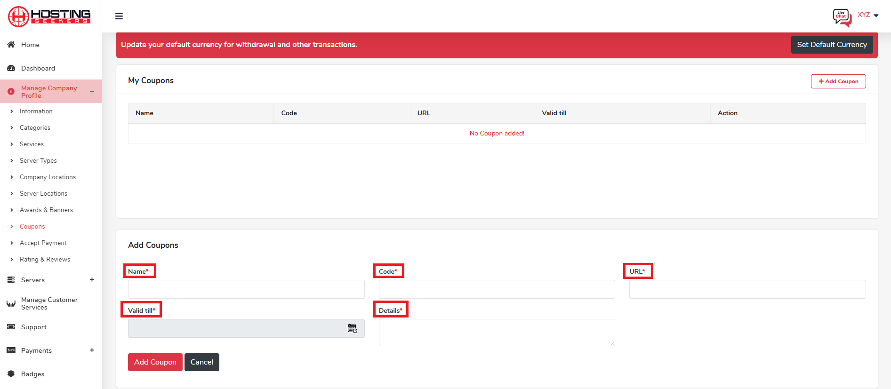Click the URL column header

coord(424,113)
